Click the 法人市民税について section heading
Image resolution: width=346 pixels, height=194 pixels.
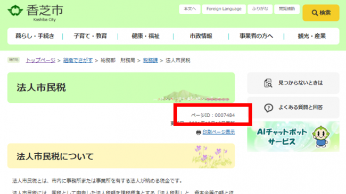pos(55,156)
